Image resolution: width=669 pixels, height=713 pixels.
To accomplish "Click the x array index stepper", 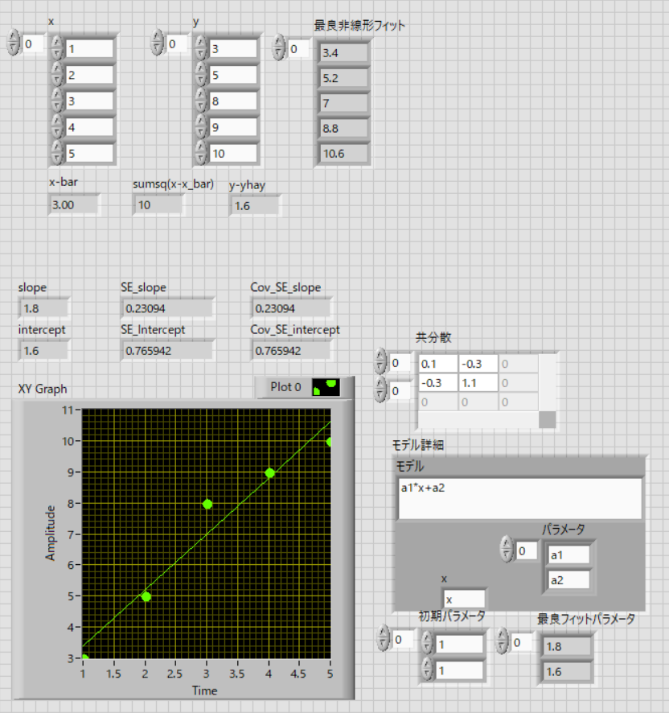I will (x=14, y=43).
